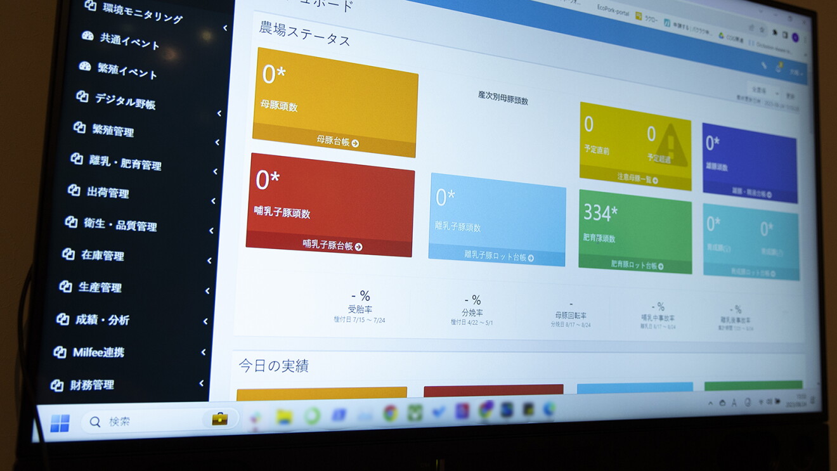Open the Google Drive COG関連 bookmark
Viewport: 837px width, 471px height.
pyautogui.click(x=730, y=37)
